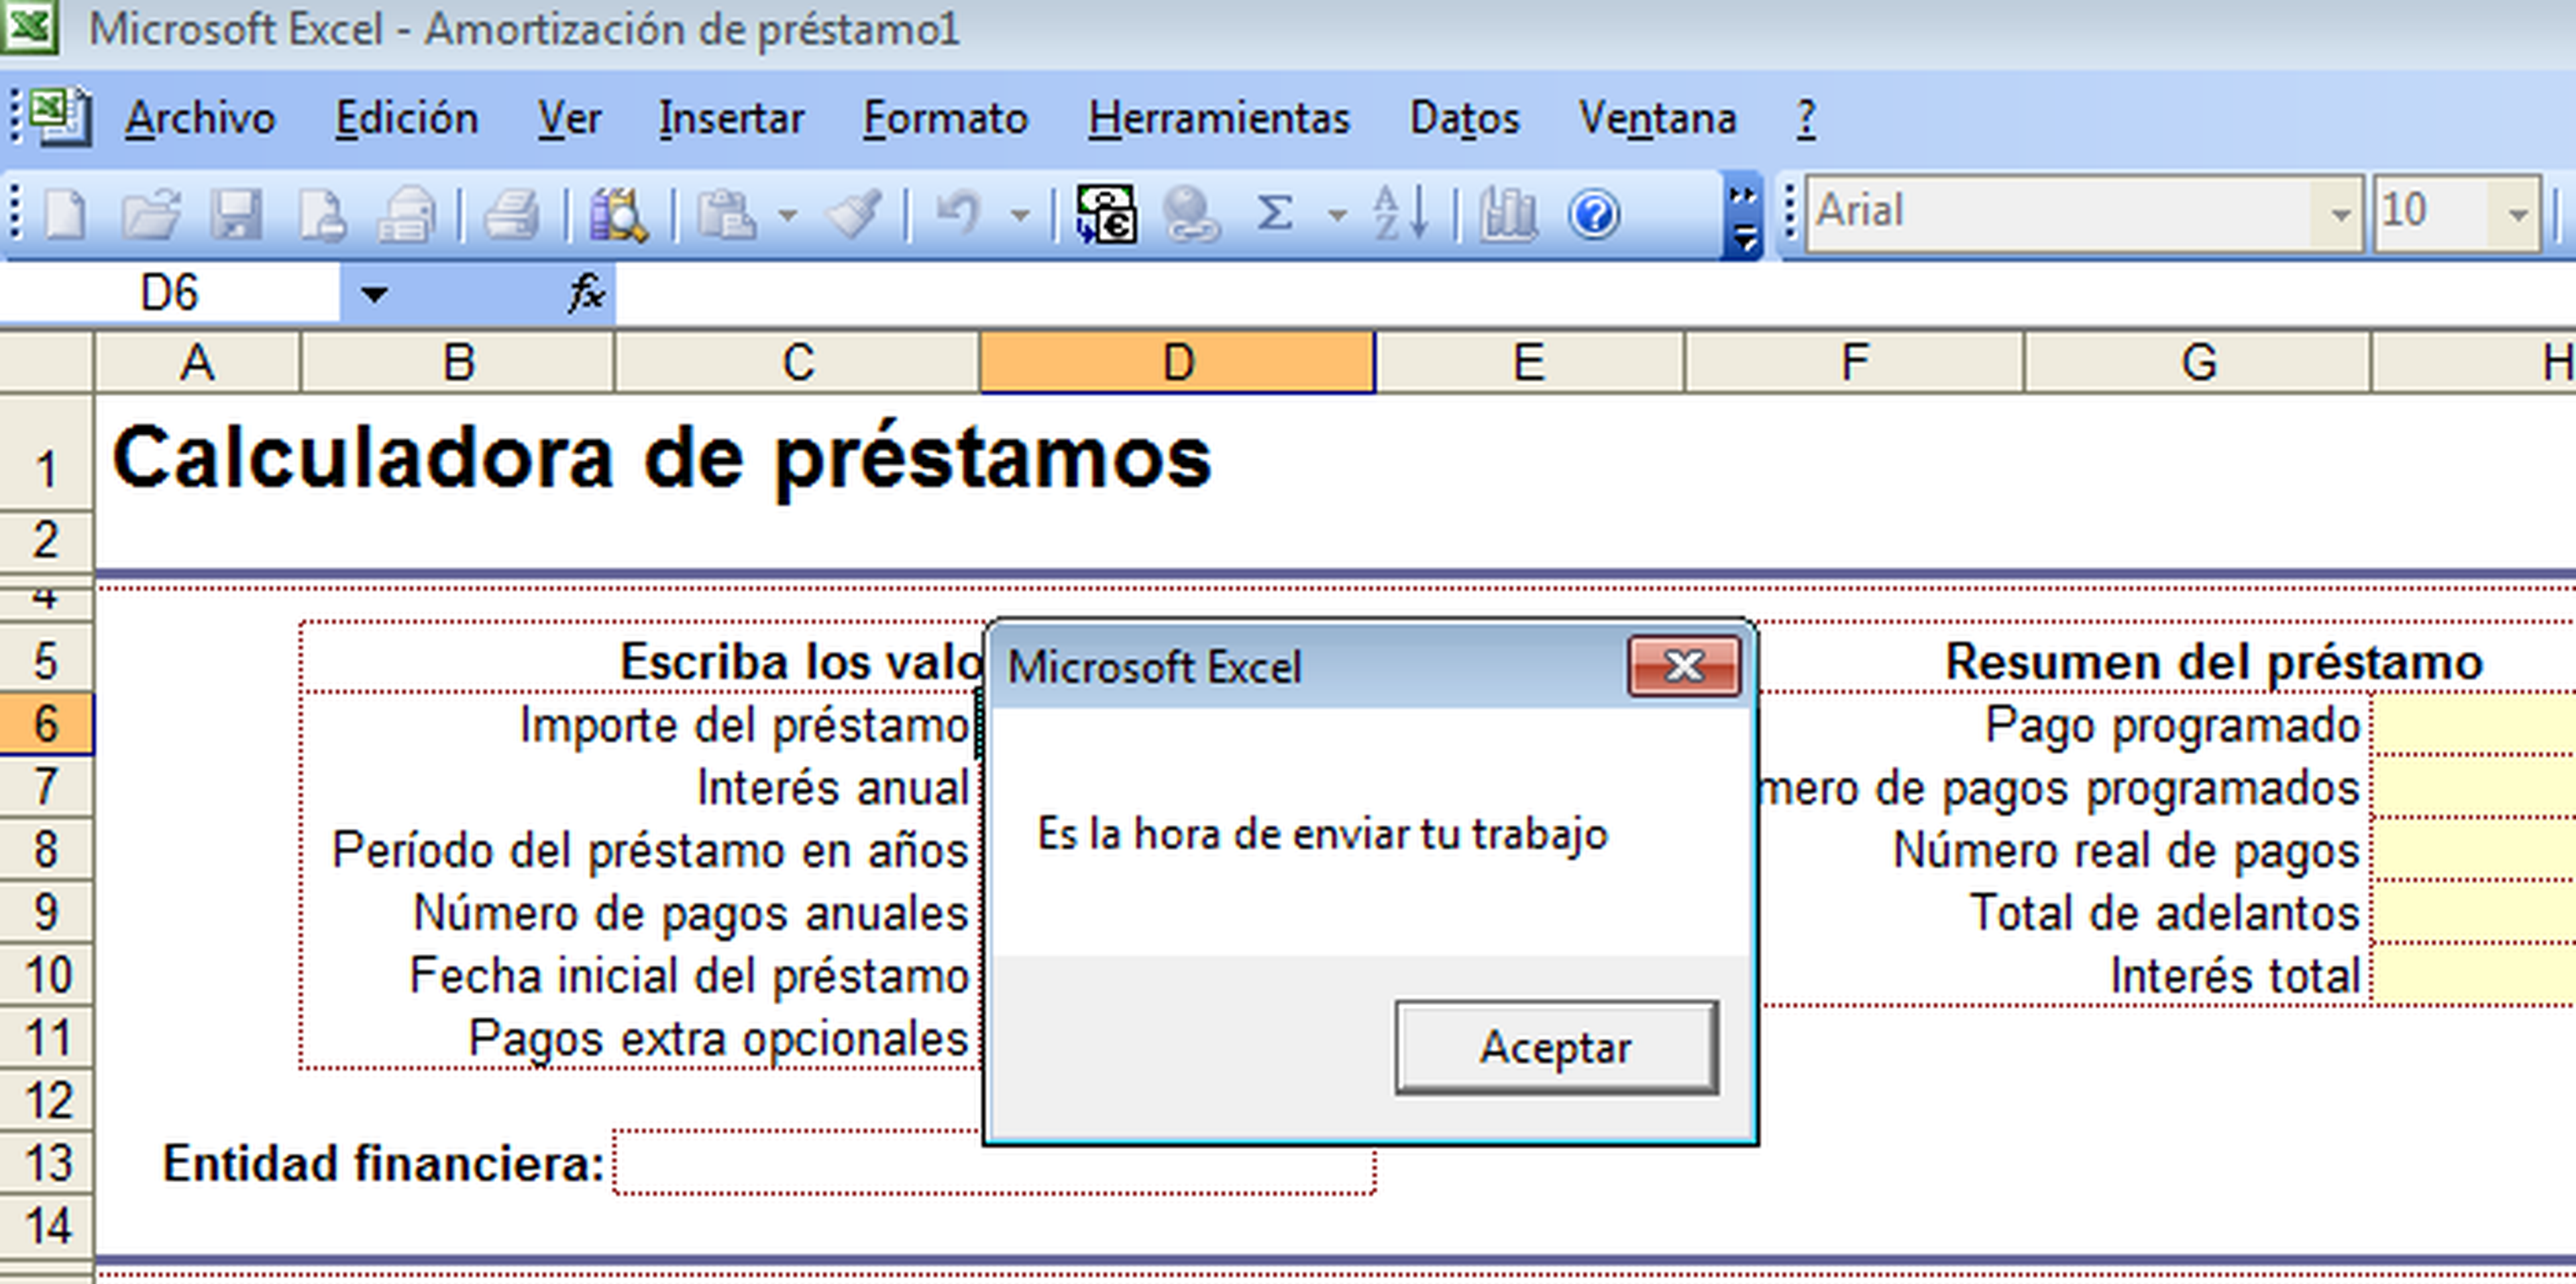Select column C header

tap(798, 362)
